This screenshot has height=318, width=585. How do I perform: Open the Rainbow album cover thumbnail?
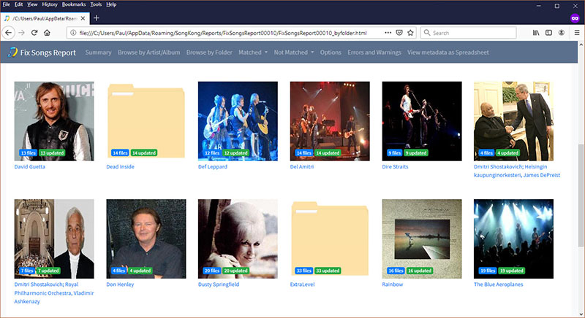(x=422, y=238)
